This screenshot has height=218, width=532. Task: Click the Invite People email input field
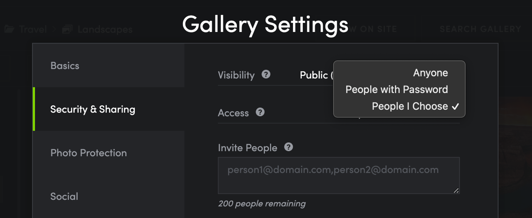[338, 175]
